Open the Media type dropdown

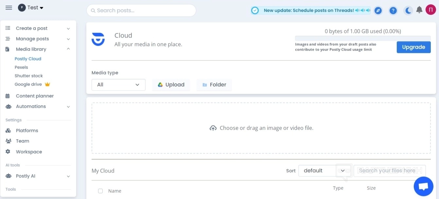point(118,85)
